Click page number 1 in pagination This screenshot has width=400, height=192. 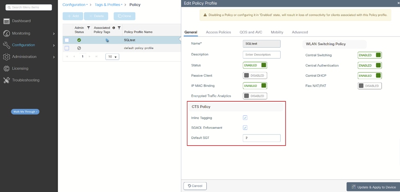(82, 57)
